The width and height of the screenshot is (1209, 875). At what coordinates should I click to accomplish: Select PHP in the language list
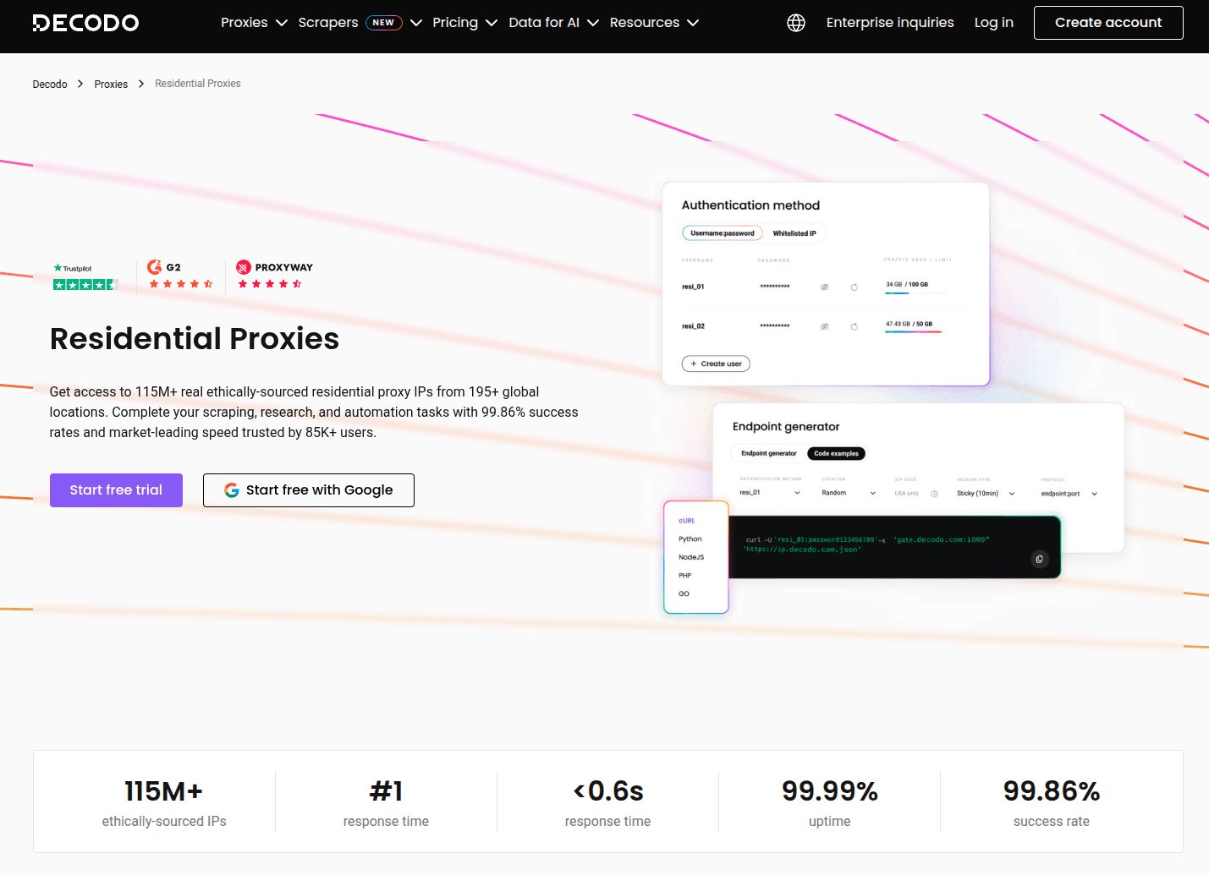click(685, 576)
